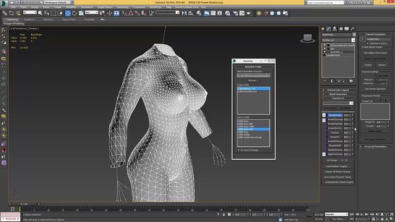Open the Hierarchy command panel tab
This screenshot has height=222, width=395.
pos(335,29)
